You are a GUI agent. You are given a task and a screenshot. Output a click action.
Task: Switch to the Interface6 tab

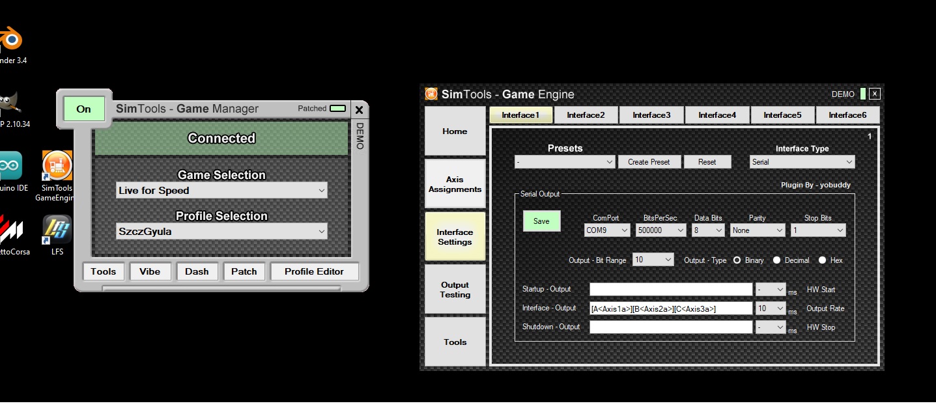pos(847,115)
